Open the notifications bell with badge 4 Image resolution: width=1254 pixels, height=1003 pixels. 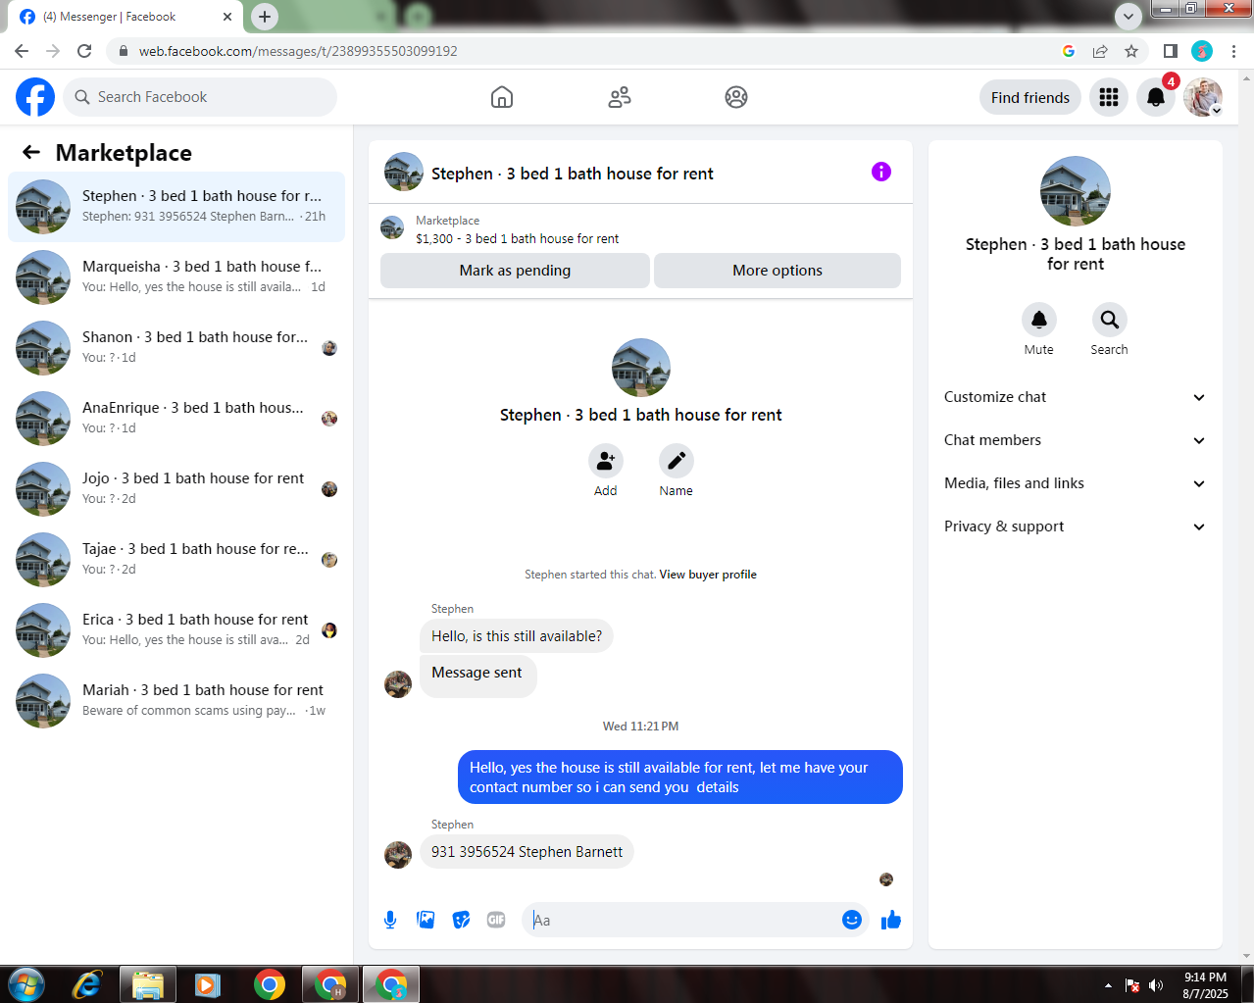click(x=1156, y=97)
